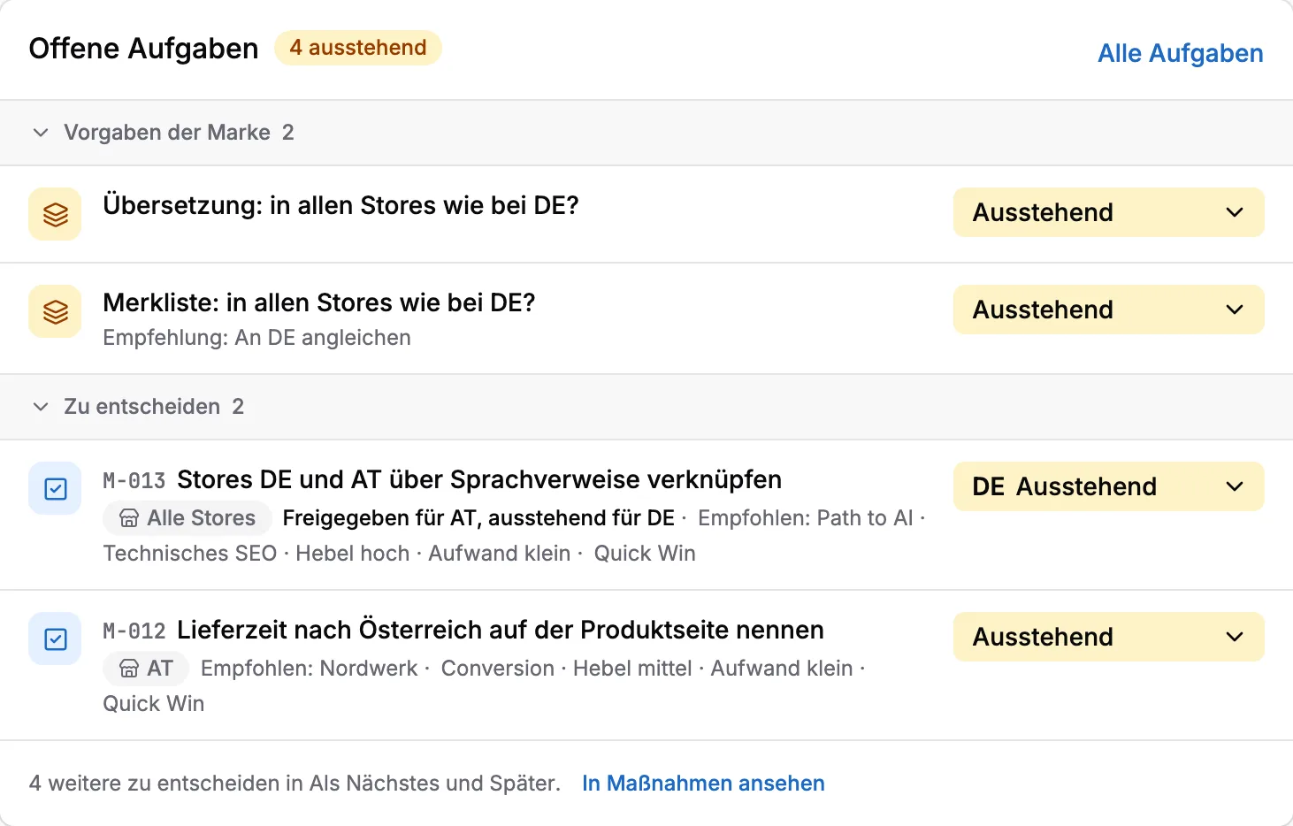The height and width of the screenshot is (826, 1293).
Task: Click the 4 weitere zu entscheiden note
Action: 295,784
